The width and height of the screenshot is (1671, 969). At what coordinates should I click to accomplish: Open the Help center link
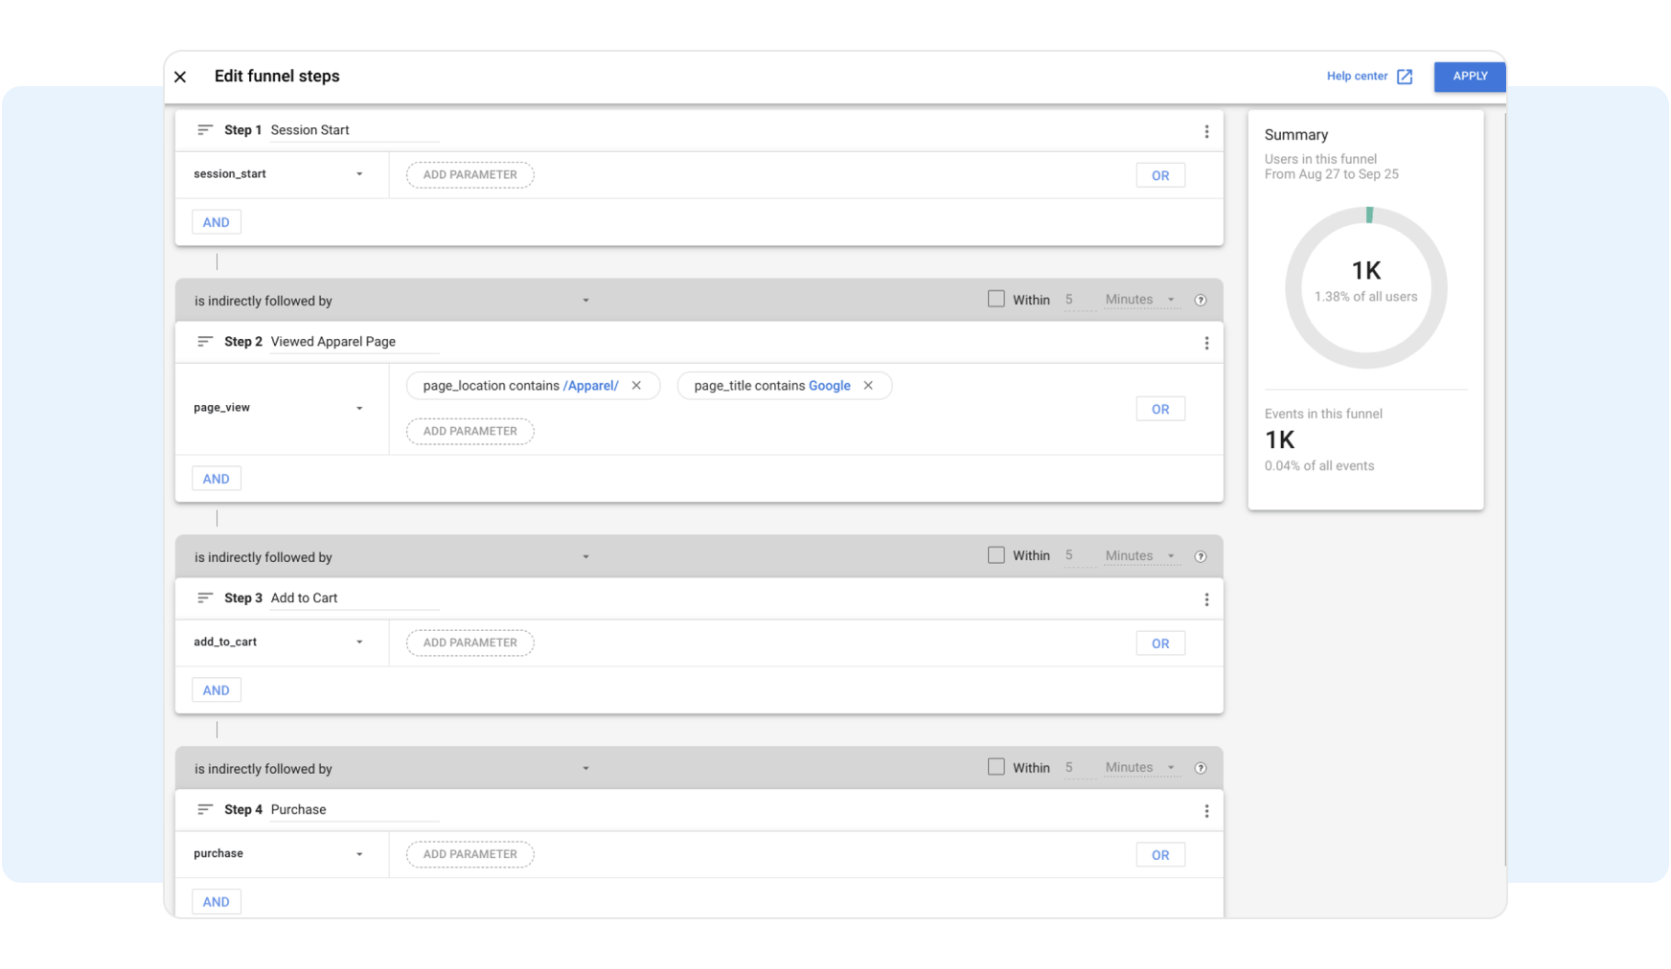tap(1368, 77)
